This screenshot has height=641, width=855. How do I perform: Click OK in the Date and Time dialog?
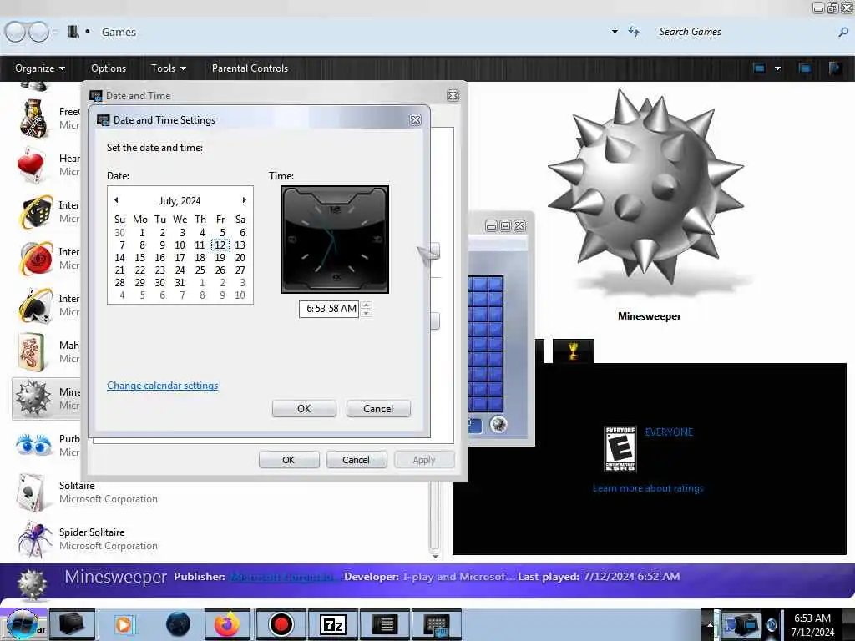(x=288, y=460)
